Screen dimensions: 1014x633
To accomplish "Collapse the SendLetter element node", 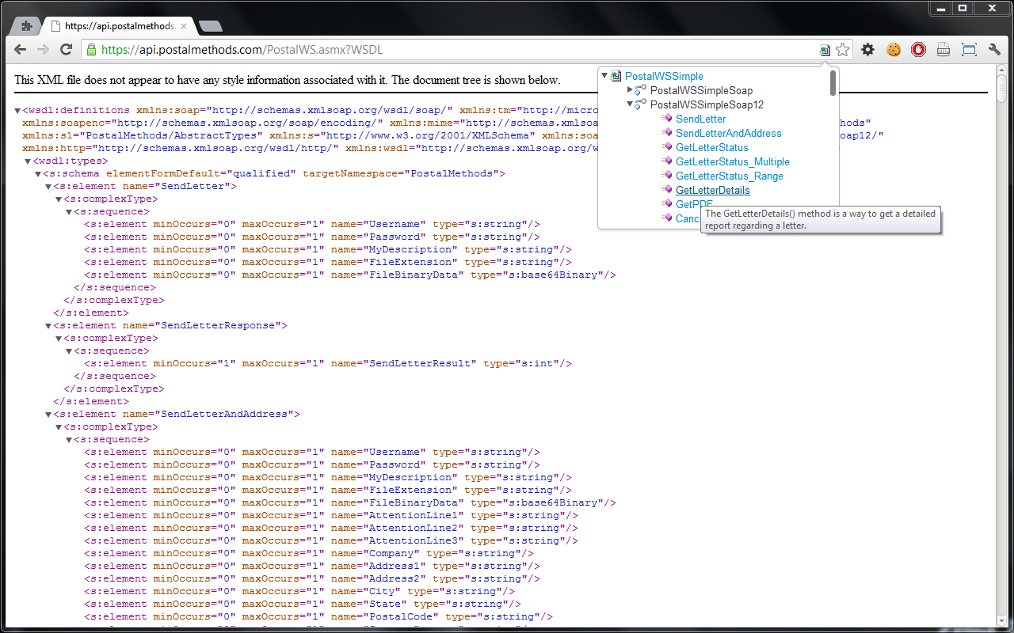I will coord(48,187).
